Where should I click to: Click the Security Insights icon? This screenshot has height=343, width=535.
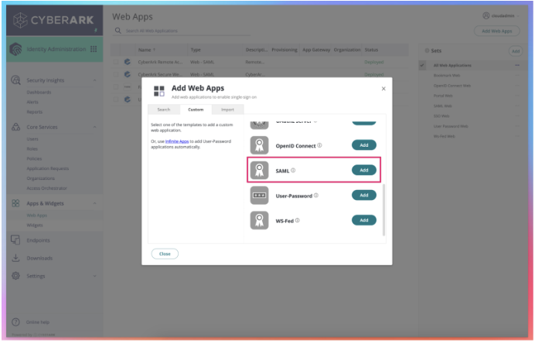pyautogui.click(x=15, y=80)
